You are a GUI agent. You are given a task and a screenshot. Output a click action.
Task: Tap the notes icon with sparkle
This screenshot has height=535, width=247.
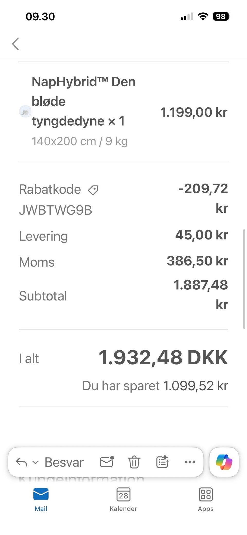(162, 462)
